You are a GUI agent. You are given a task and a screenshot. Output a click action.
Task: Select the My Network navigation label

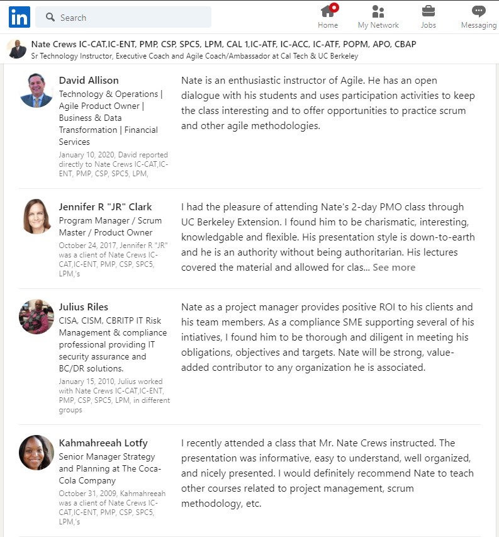(x=378, y=25)
